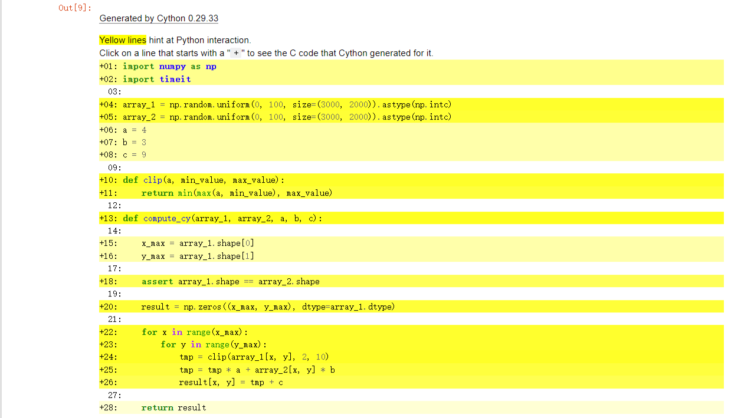This screenshot has width=741, height=418.
Task: Click blank line number 03:
Action: click(x=114, y=92)
